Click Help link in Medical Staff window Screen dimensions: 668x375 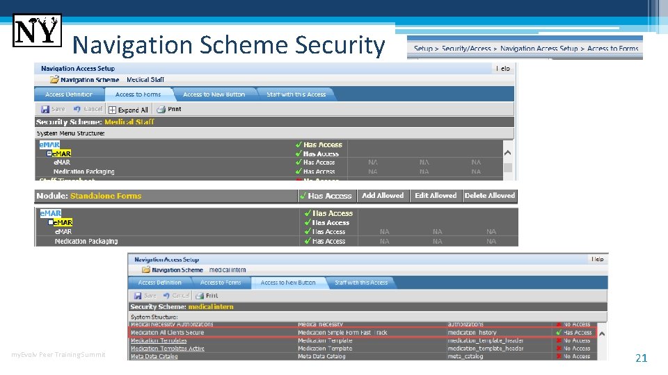tap(502, 69)
